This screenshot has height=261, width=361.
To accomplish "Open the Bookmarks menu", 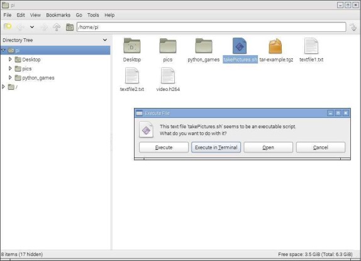I will 58,15.
